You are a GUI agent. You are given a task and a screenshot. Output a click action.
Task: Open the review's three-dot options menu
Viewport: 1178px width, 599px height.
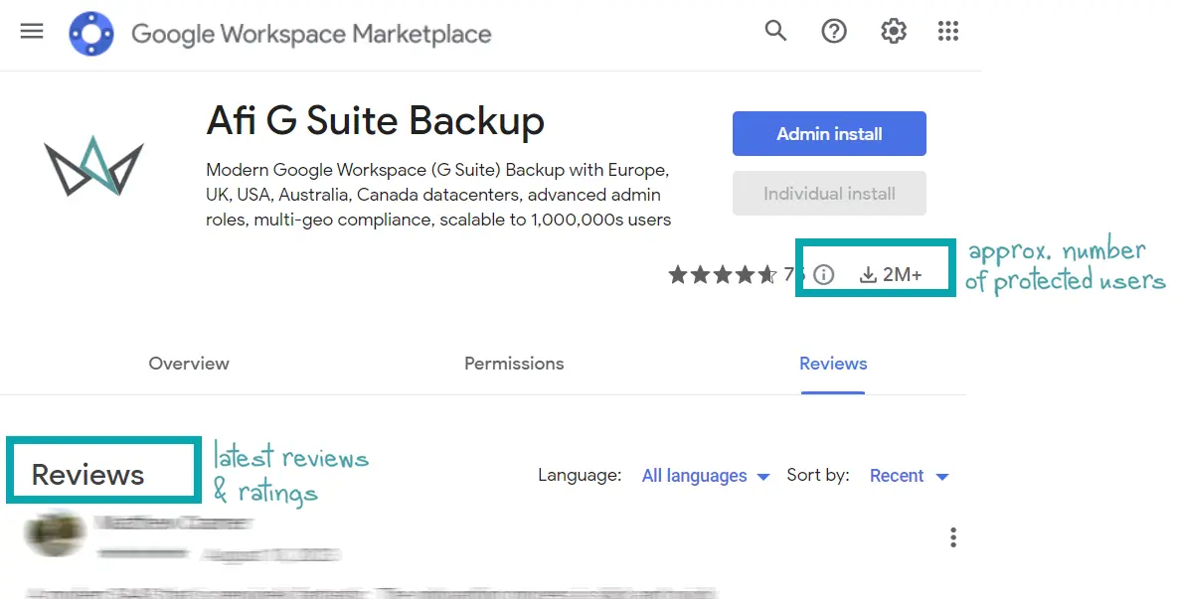coord(952,538)
